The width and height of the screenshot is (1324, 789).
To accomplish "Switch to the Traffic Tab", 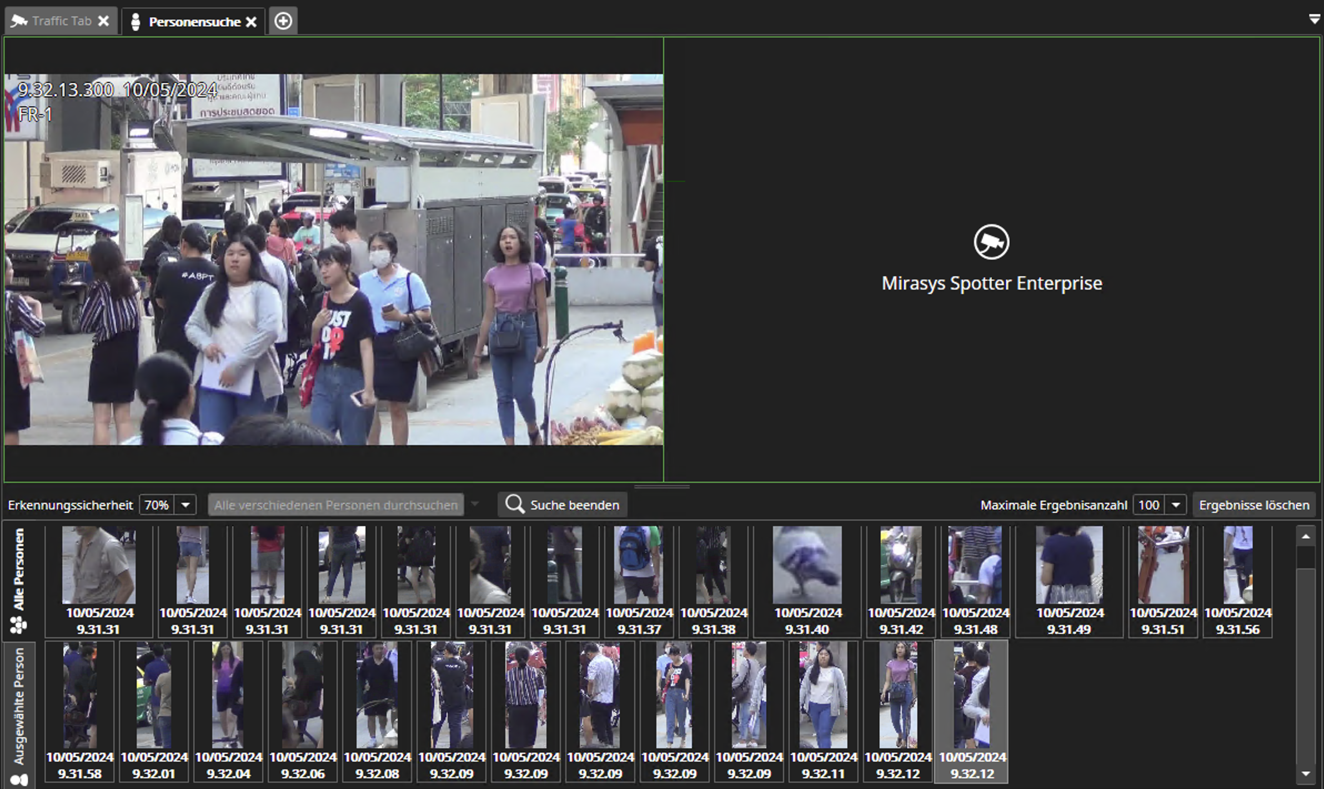I will click(x=61, y=21).
